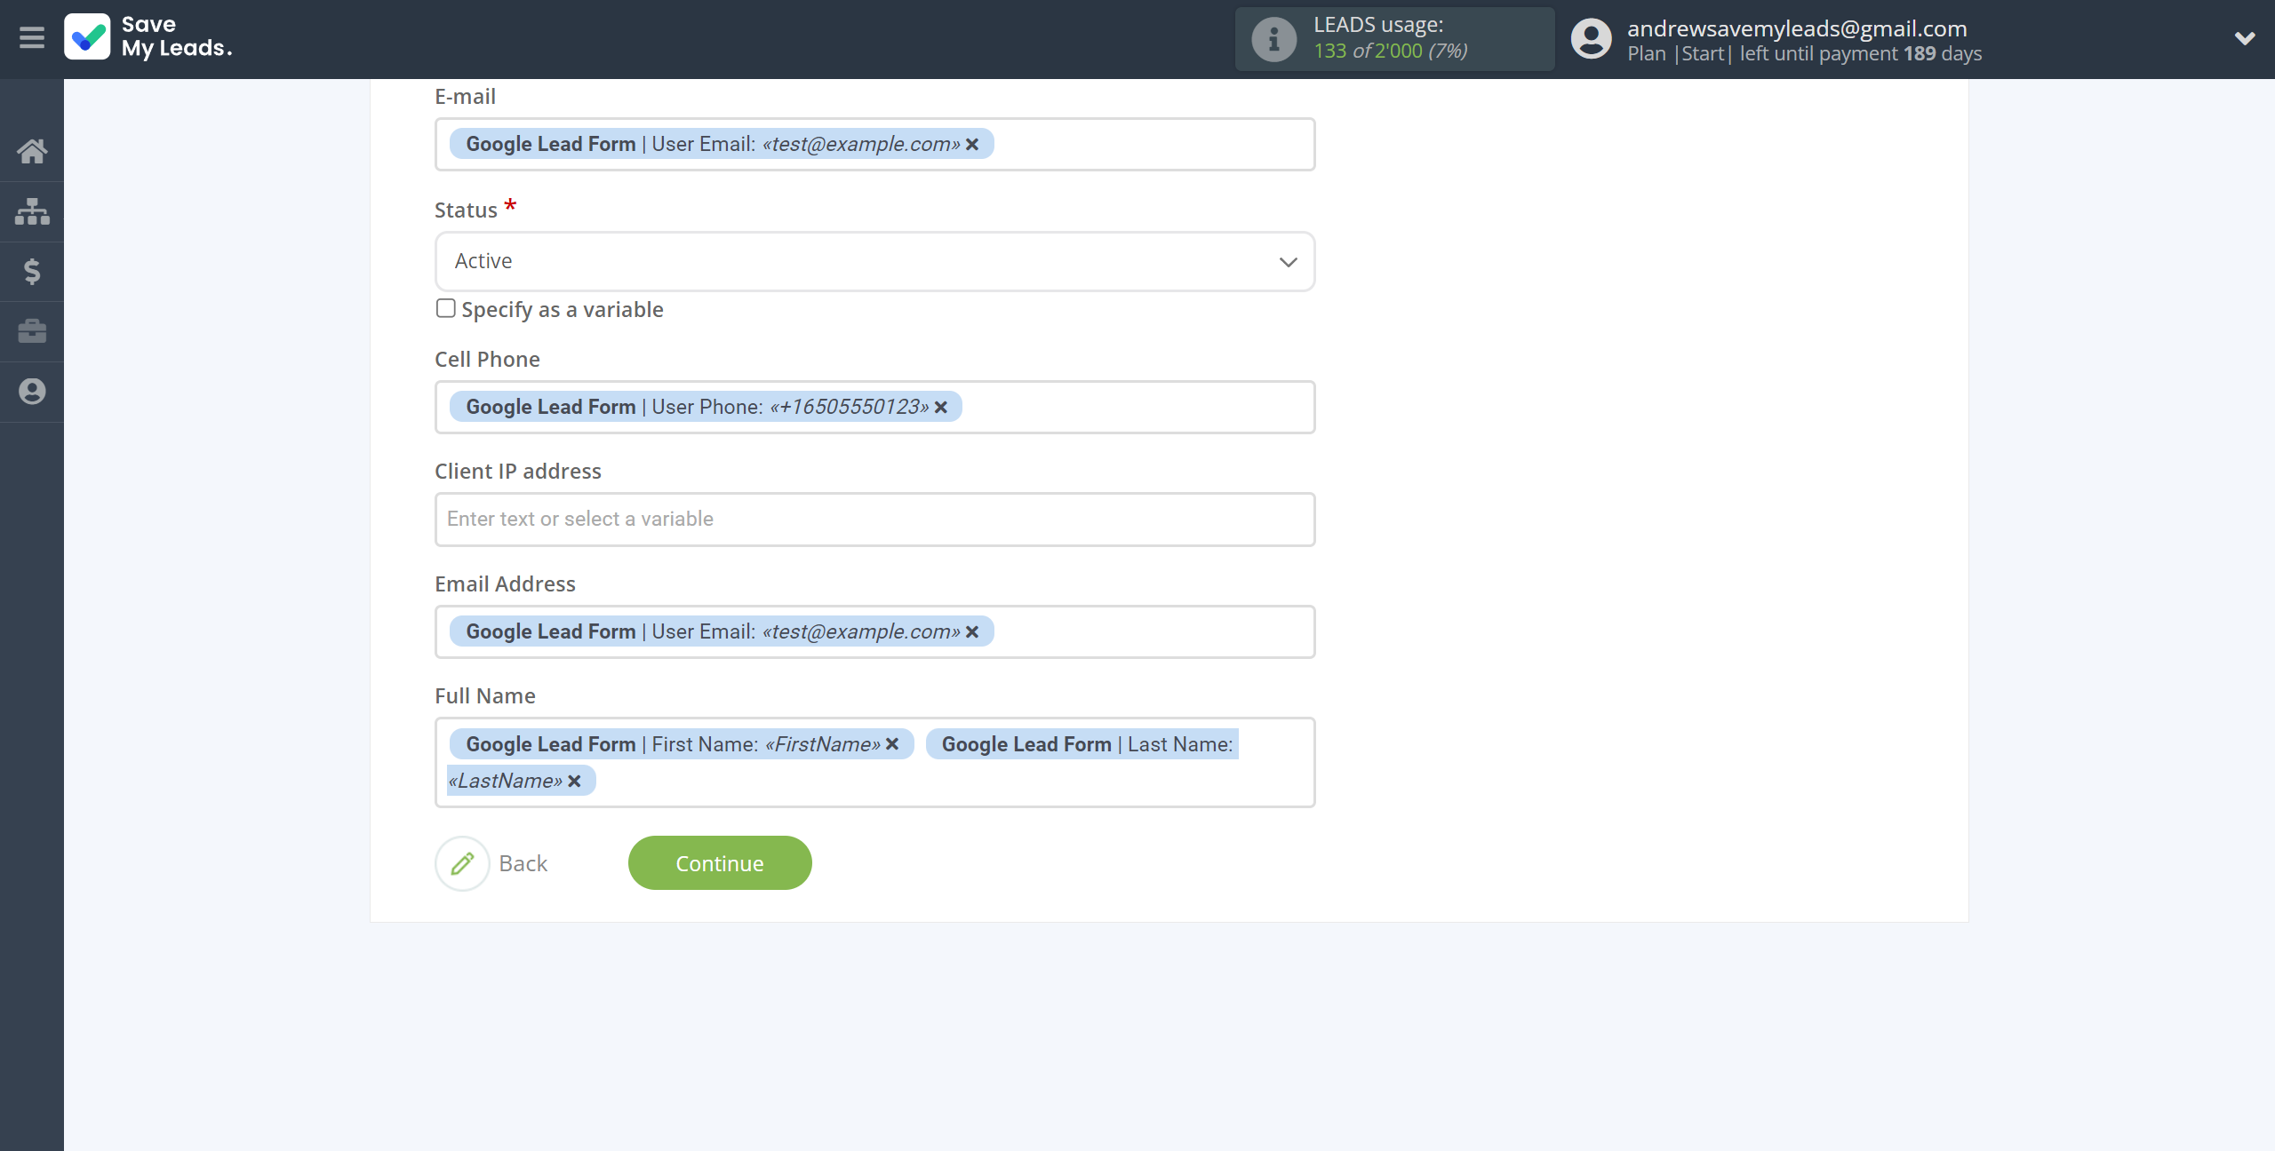Click the Continue button to proceed
Image resolution: width=2275 pixels, height=1151 pixels.
click(x=720, y=861)
